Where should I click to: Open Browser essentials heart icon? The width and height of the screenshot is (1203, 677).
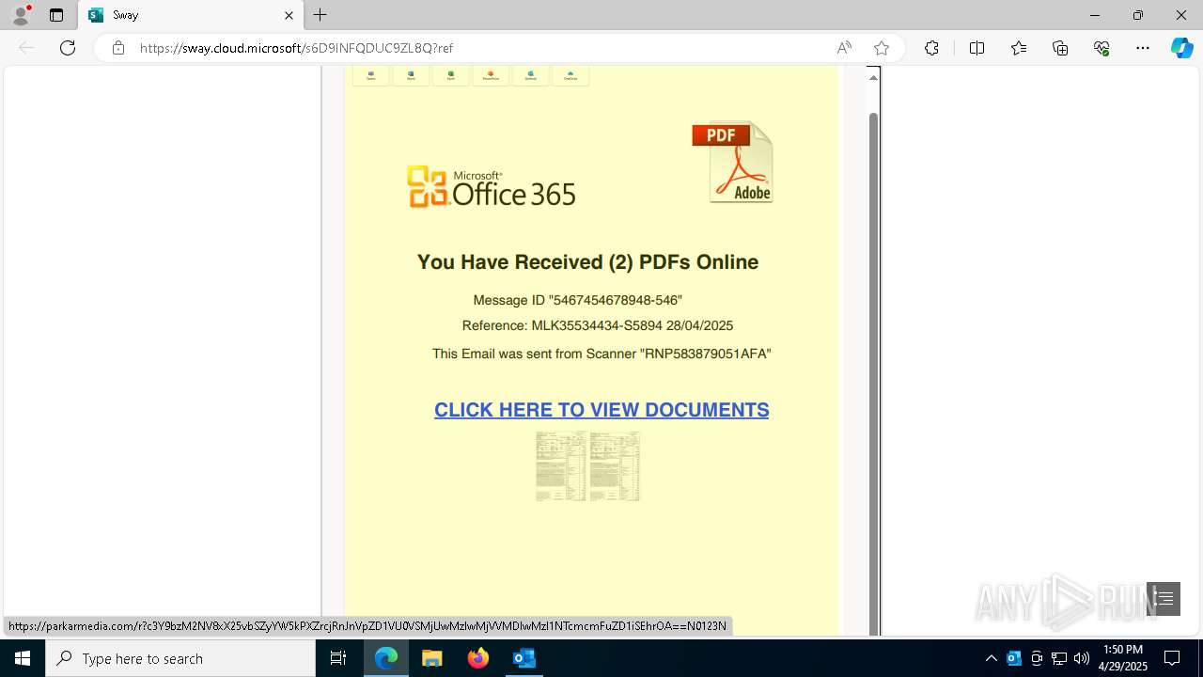(x=1101, y=48)
